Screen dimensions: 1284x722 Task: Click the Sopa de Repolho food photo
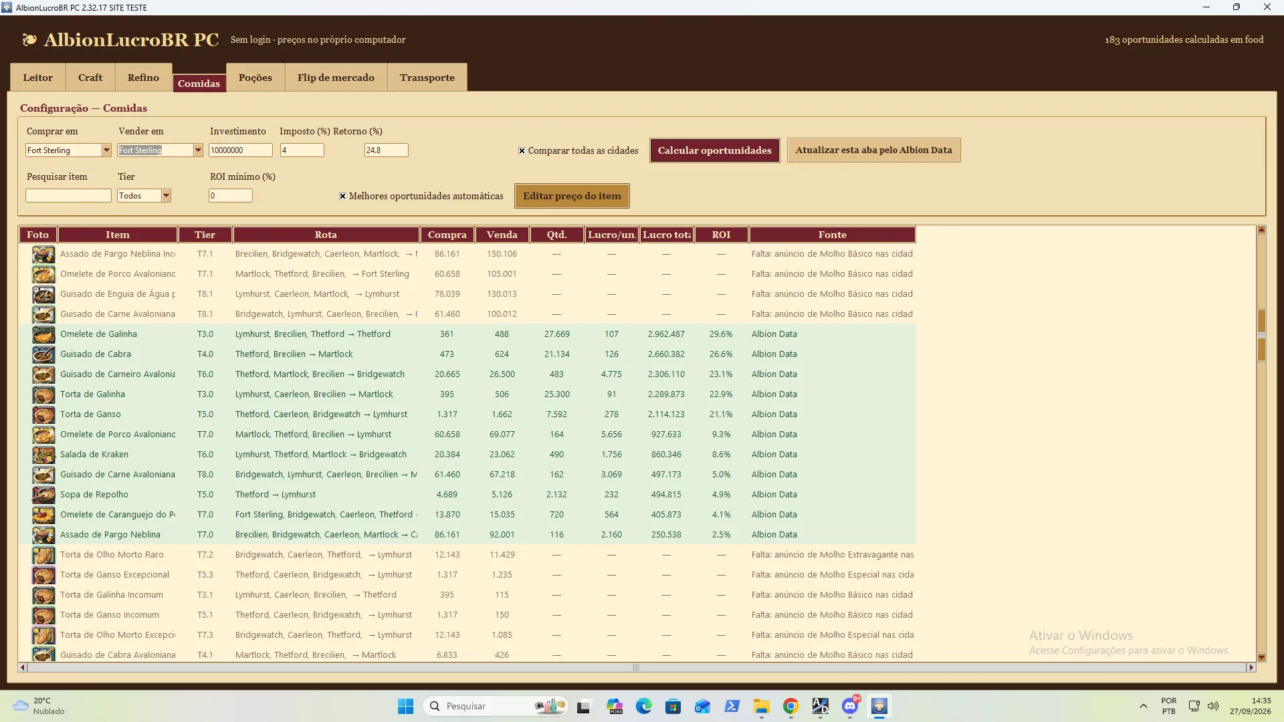(x=43, y=495)
